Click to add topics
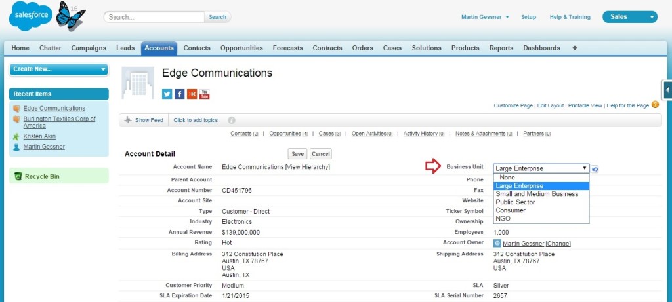Viewport: 672px width, 302px height. pos(196,120)
